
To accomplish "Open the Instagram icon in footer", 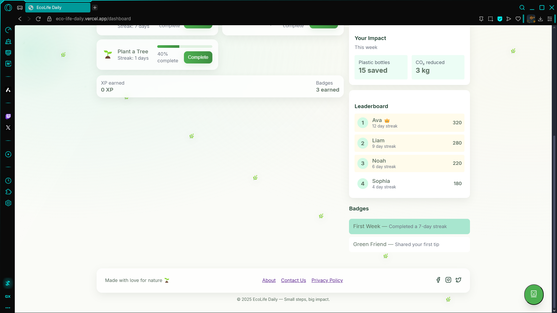I will [x=448, y=280].
